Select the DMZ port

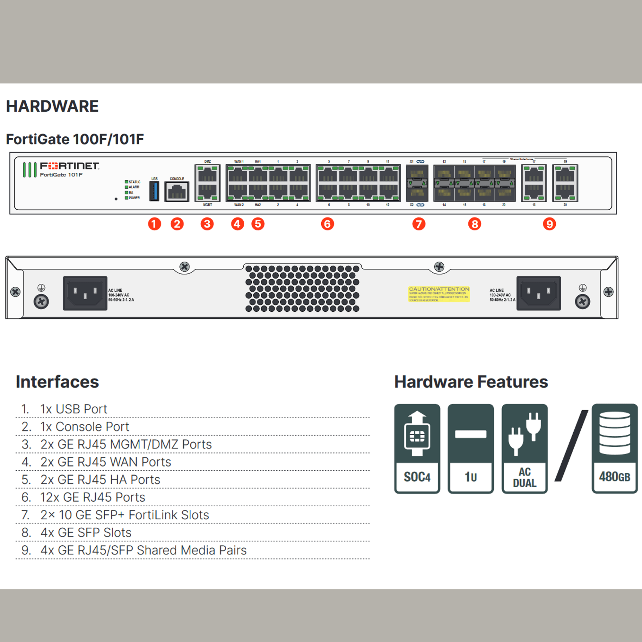pos(207,174)
